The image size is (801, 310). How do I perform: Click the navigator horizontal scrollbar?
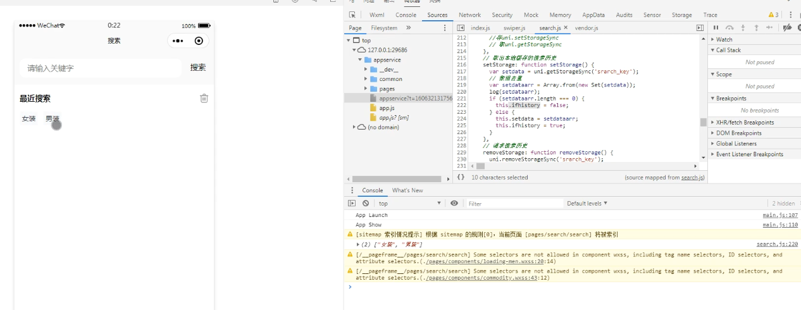(396, 179)
